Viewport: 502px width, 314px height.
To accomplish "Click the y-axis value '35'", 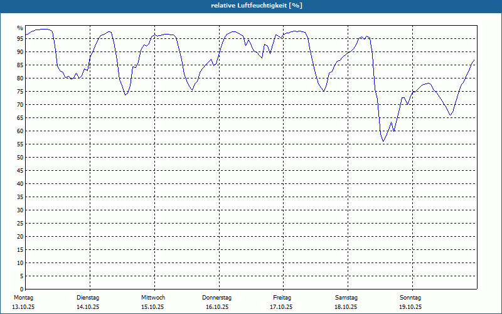I will tap(20, 197).
